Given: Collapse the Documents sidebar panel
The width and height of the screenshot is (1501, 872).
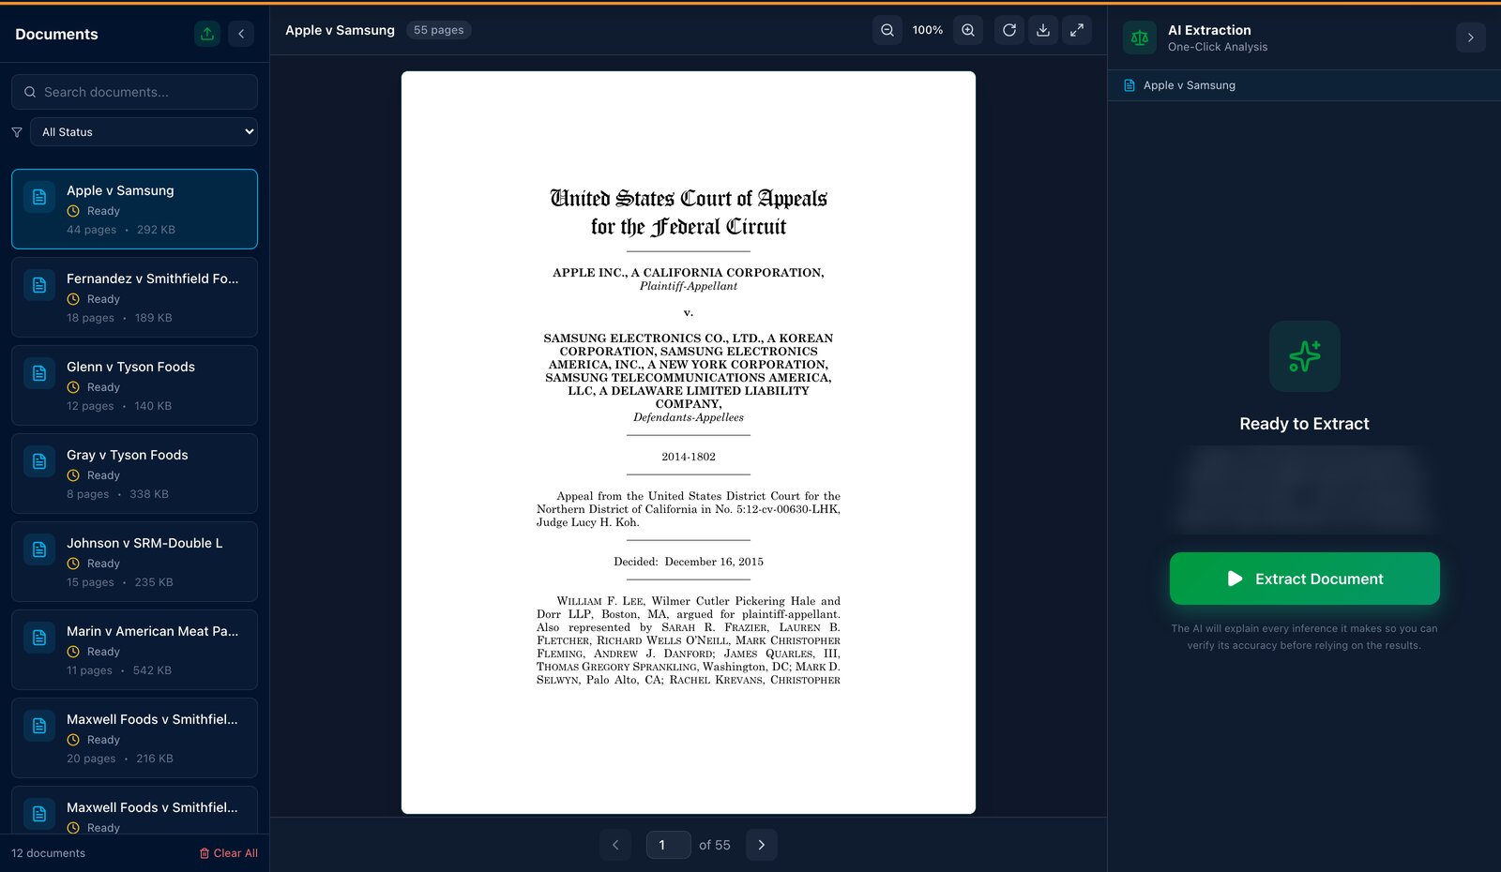Looking at the screenshot, I should coord(241,34).
